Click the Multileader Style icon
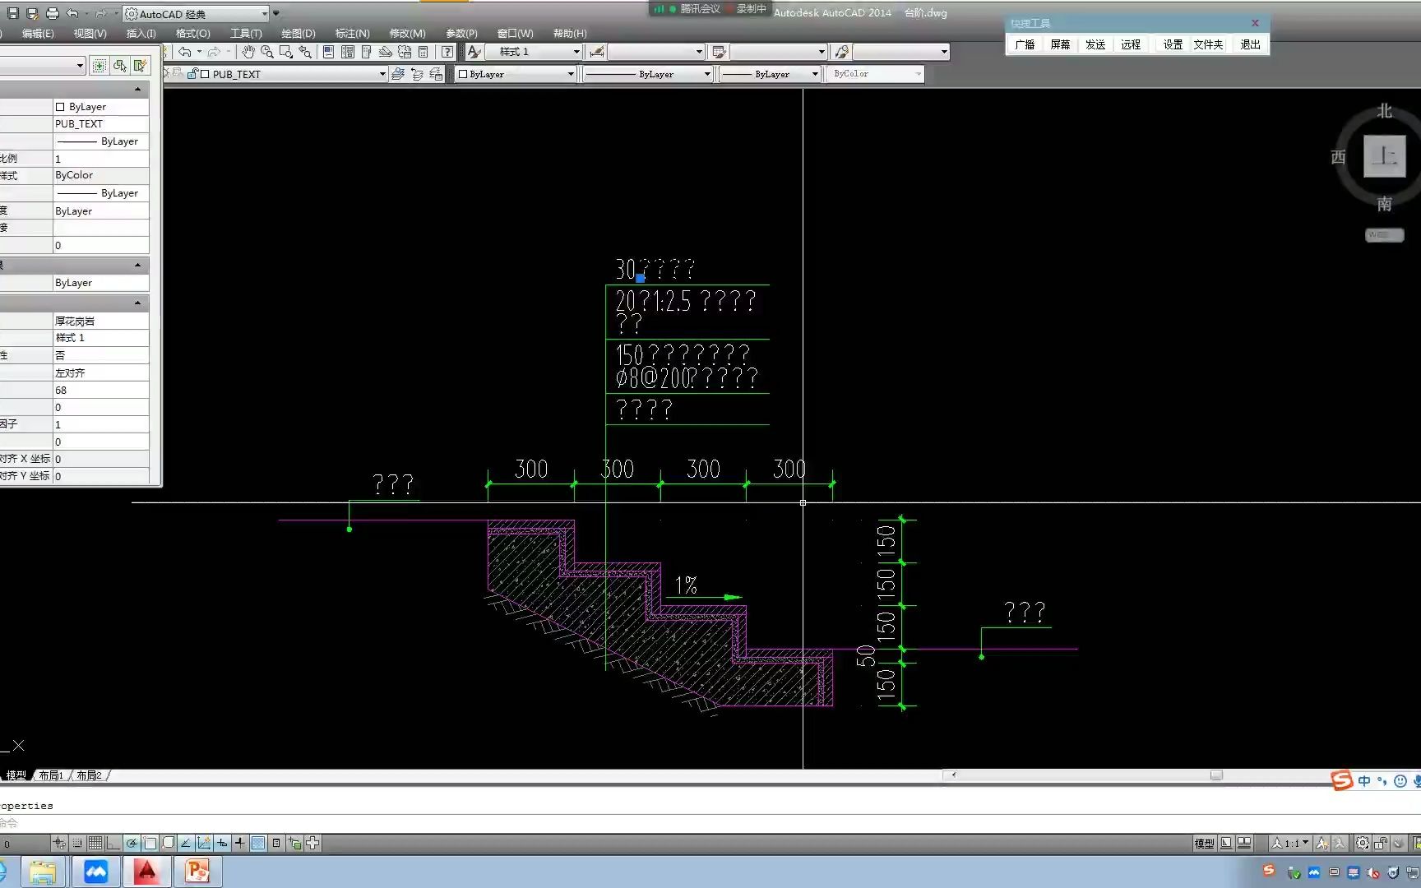 [x=841, y=52]
